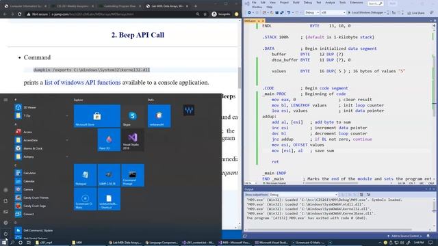438x246 pixels.
Task: Click Live Share button
Action: point(416,13)
